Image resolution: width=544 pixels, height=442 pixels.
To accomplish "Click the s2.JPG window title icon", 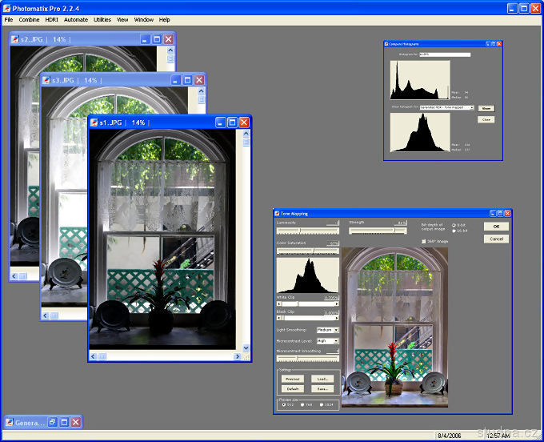I will click(x=15, y=38).
